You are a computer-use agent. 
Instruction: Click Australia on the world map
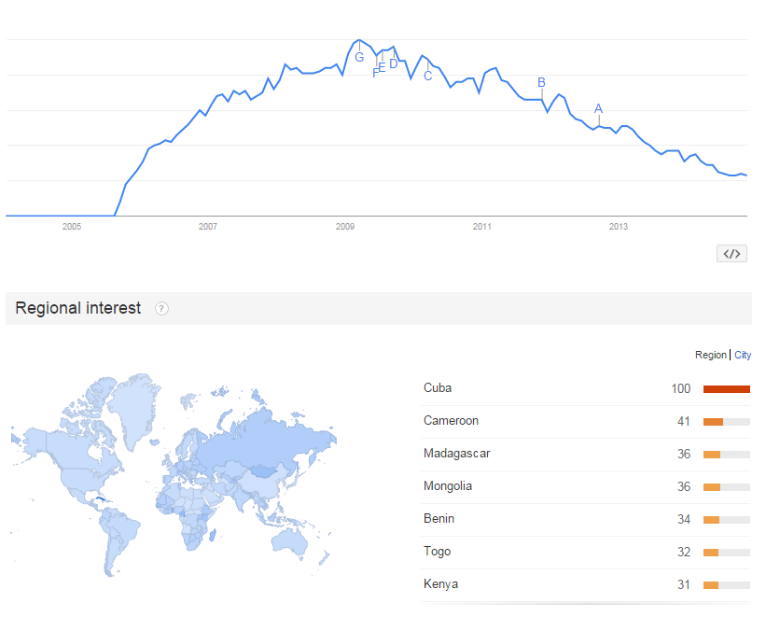pos(289,542)
